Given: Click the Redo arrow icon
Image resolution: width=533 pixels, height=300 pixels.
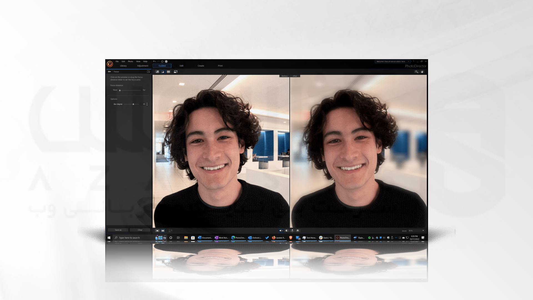Looking at the screenshot, I should click(x=158, y=61).
